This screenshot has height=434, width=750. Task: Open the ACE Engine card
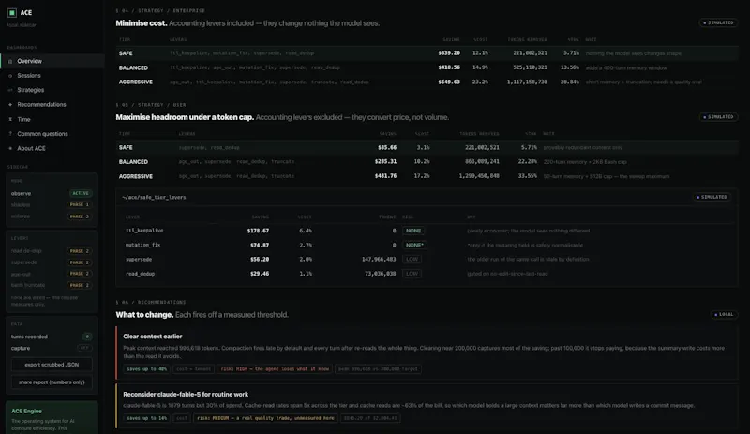point(52,417)
